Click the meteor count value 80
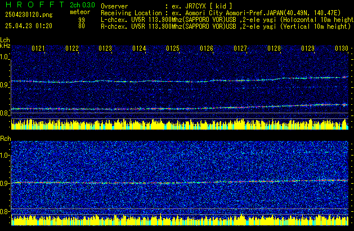The height and width of the screenshot is (231, 354). click(x=82, y=26)
